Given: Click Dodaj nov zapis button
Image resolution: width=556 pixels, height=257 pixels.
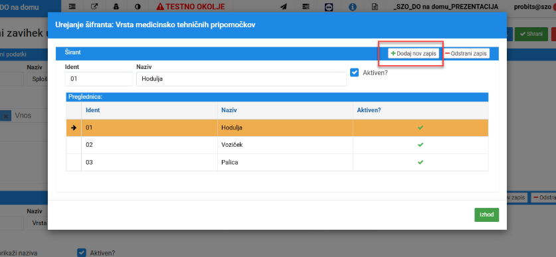Looking at the screenshot, I should pos(413,53).
